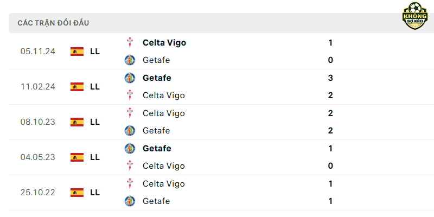Click Celta Vigo crest in 11.02.24 match

point(130,95)
